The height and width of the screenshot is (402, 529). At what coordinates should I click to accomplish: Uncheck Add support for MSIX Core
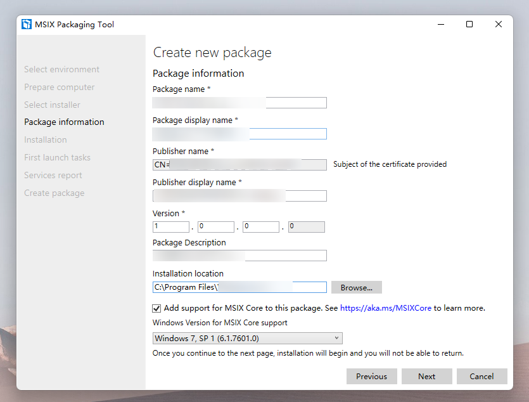coord(156,308)
